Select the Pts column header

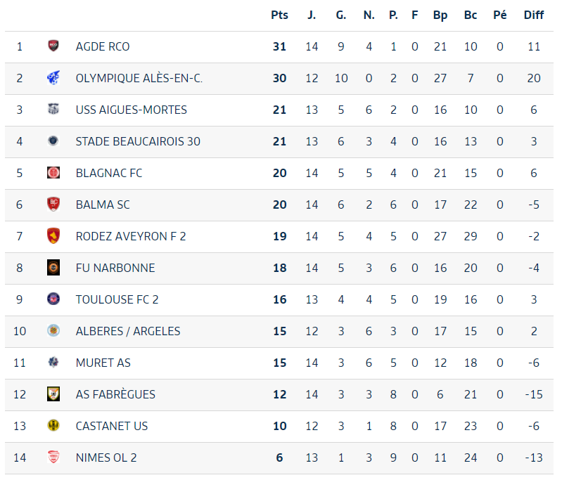(279, 15)
